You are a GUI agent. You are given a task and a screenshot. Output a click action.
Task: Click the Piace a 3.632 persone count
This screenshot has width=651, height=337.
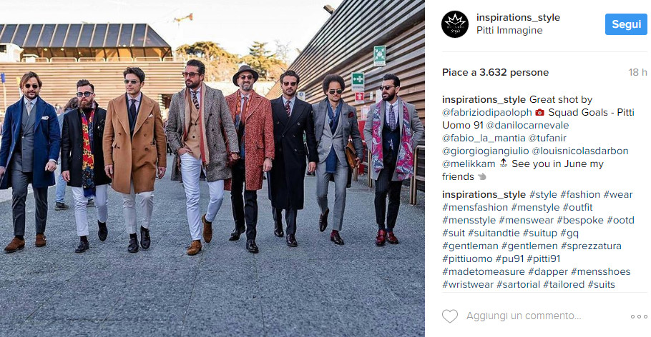coord(495,73)
